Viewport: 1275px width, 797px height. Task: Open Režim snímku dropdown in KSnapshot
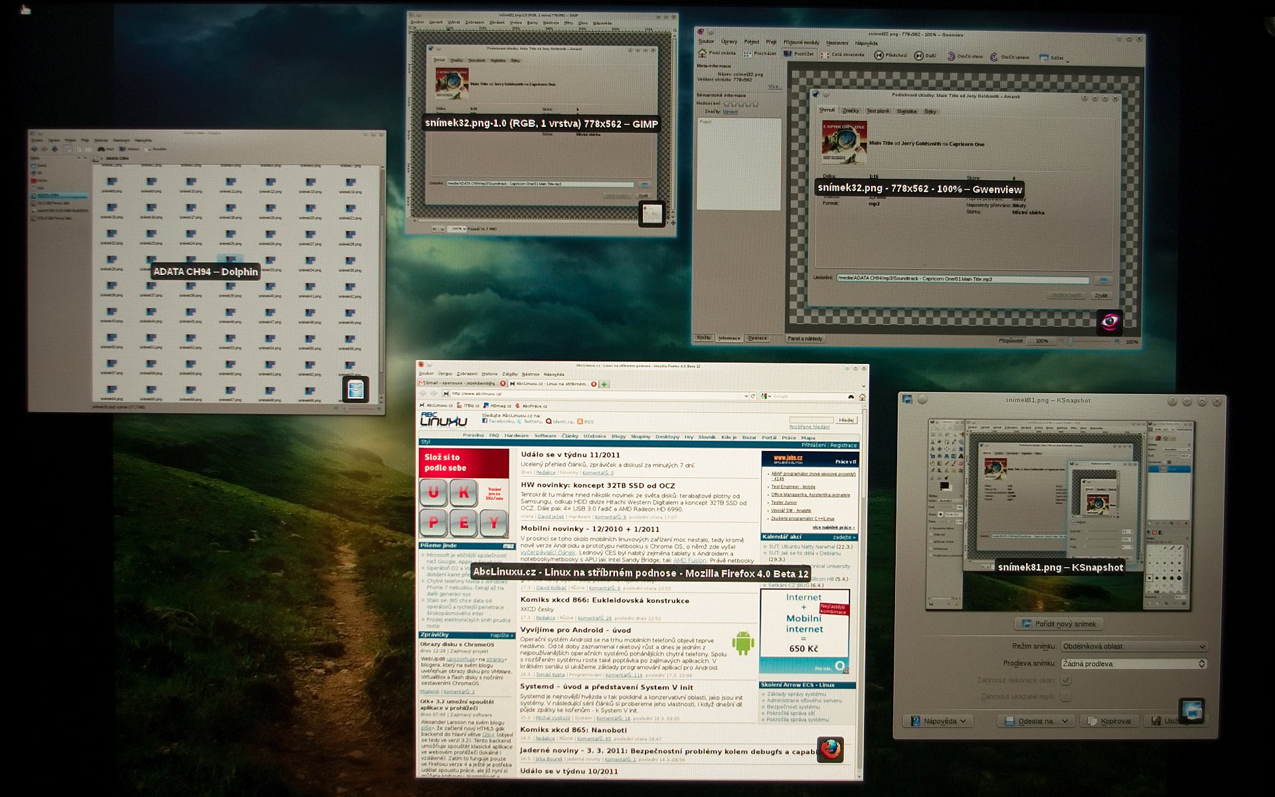(x=1133, y=646)
